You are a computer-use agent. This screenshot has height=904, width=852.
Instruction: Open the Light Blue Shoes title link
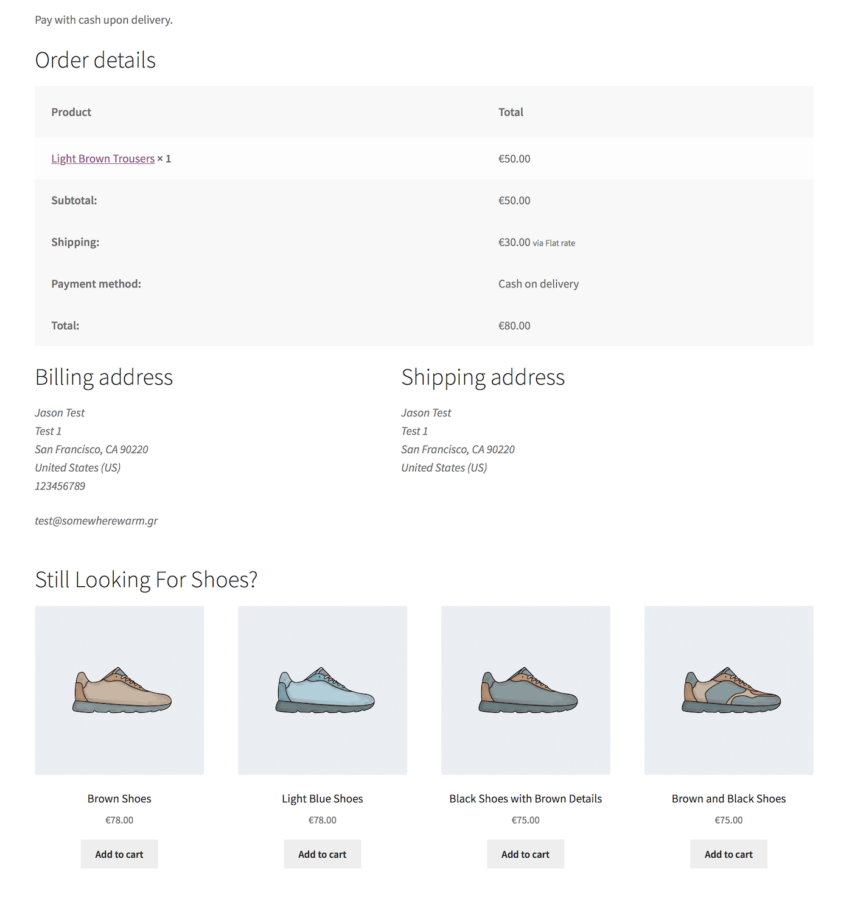(323, 799)
